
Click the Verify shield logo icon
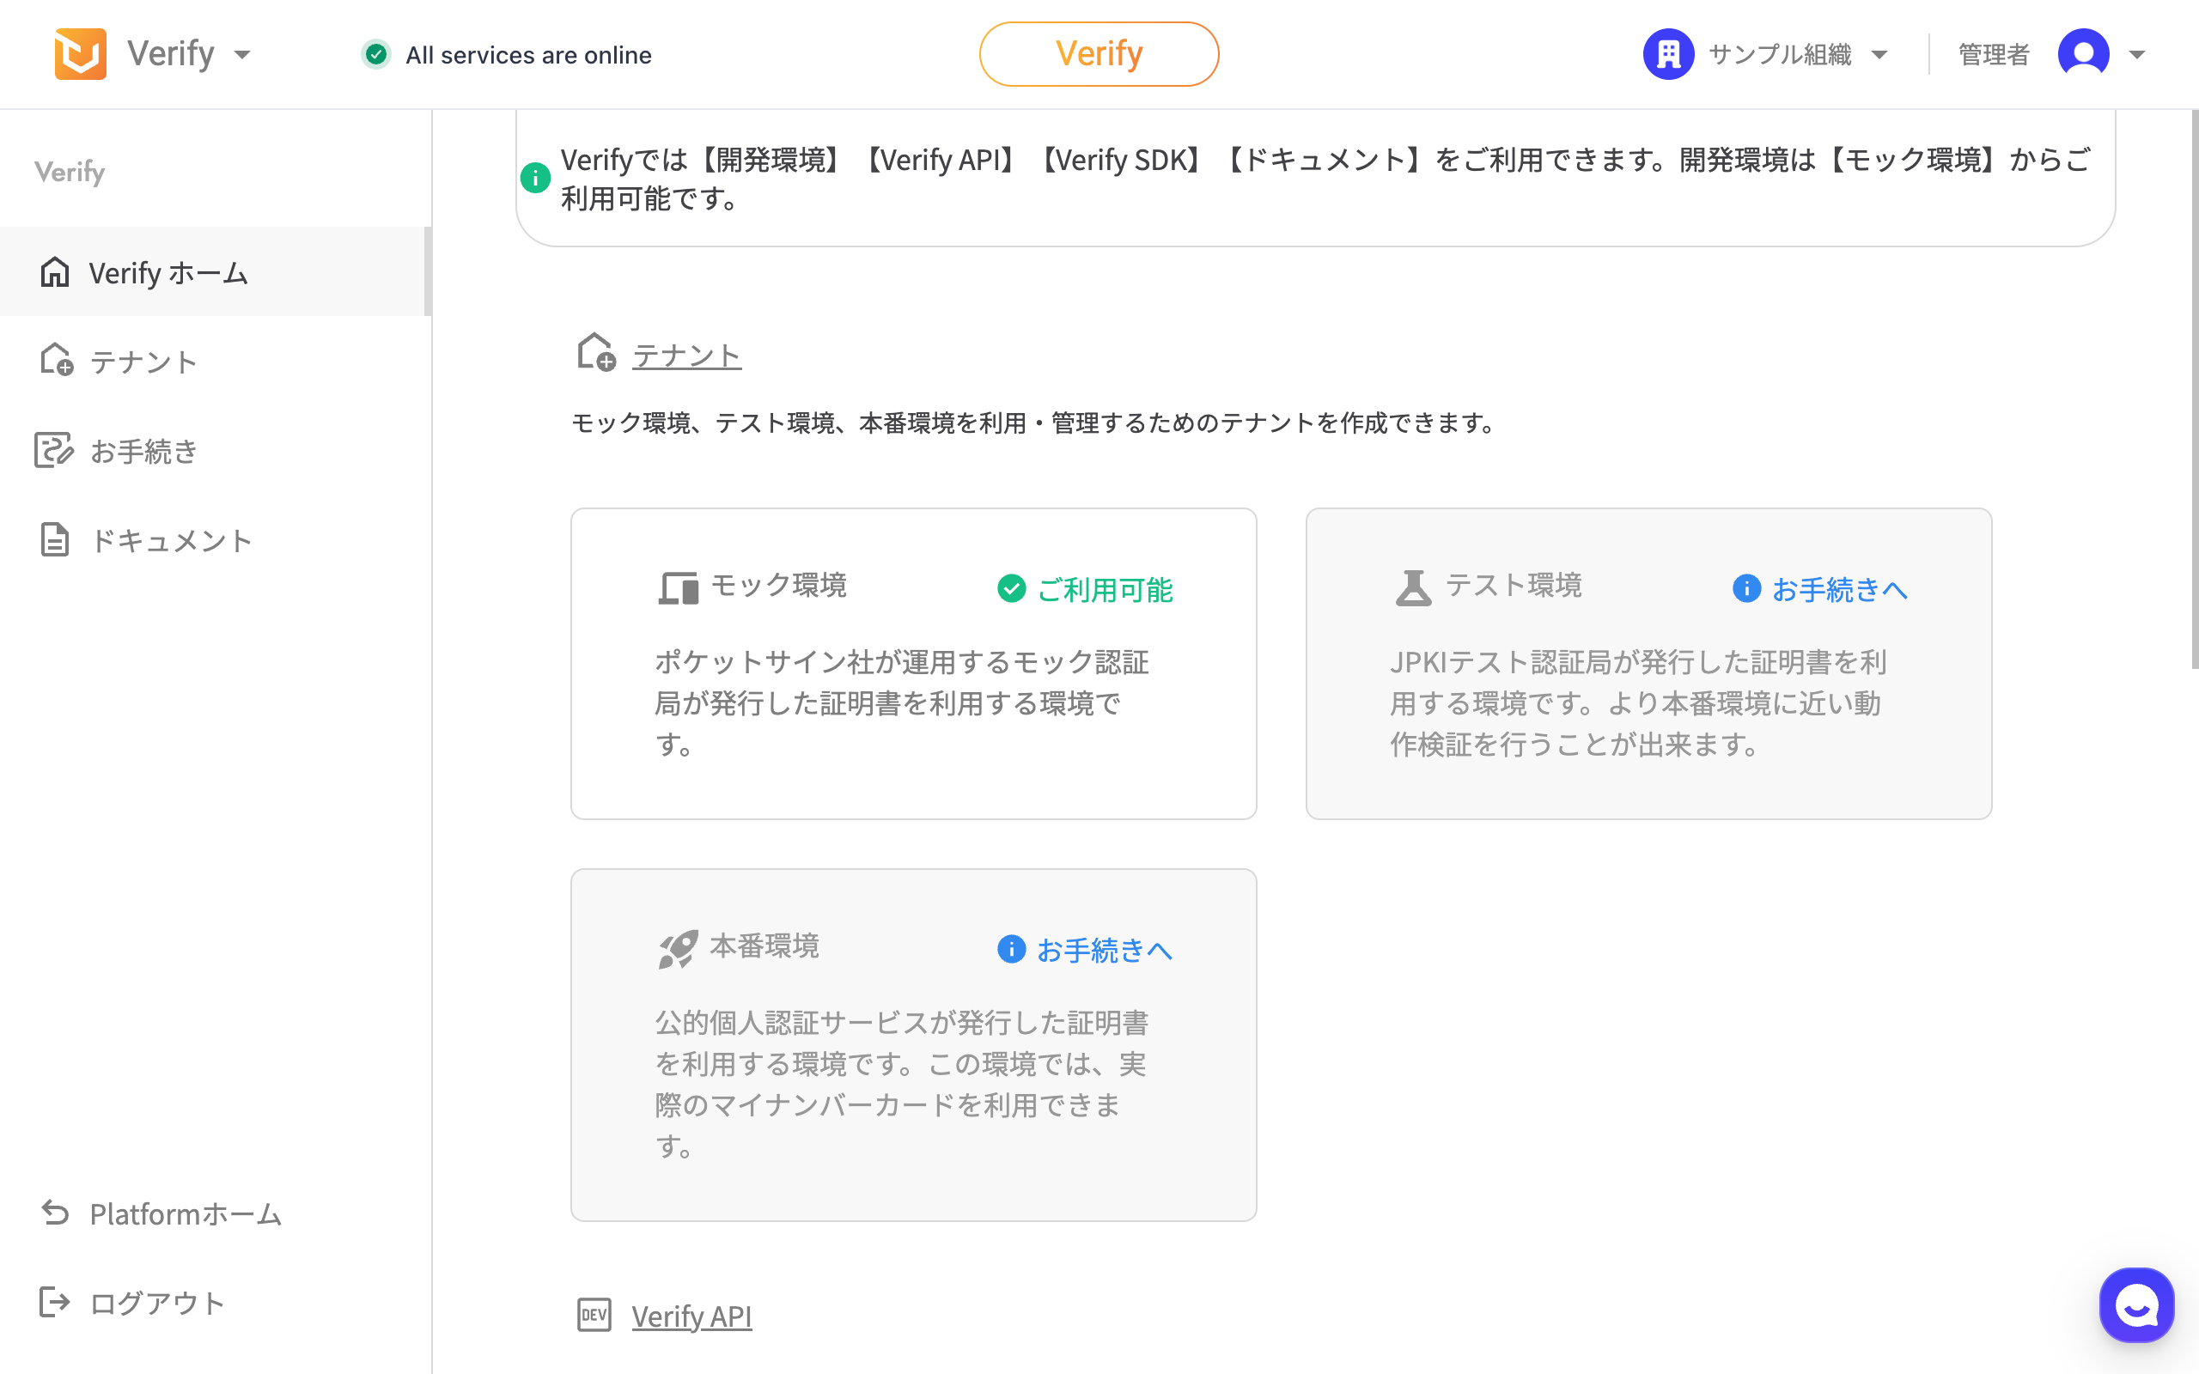[80, 54]
